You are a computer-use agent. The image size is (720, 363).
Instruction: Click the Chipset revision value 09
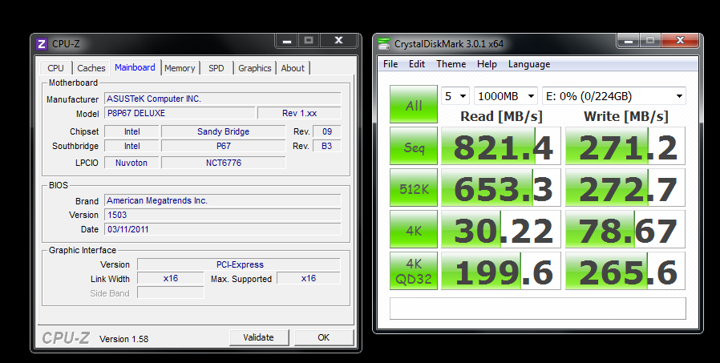click(327, 131)
